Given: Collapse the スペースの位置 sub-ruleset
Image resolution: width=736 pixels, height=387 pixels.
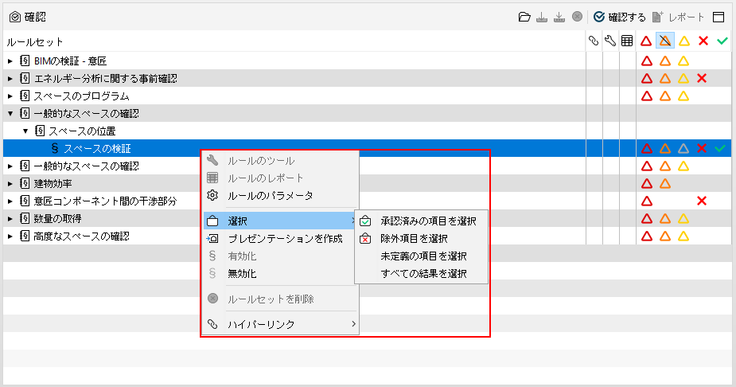Looking at the screenshot, I should [25, 131].
